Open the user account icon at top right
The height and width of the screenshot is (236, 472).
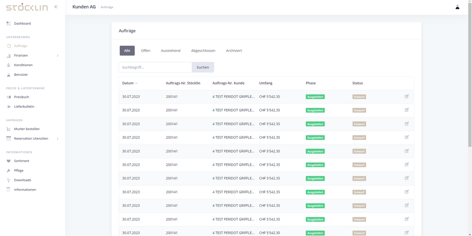(x=457, y=7)
